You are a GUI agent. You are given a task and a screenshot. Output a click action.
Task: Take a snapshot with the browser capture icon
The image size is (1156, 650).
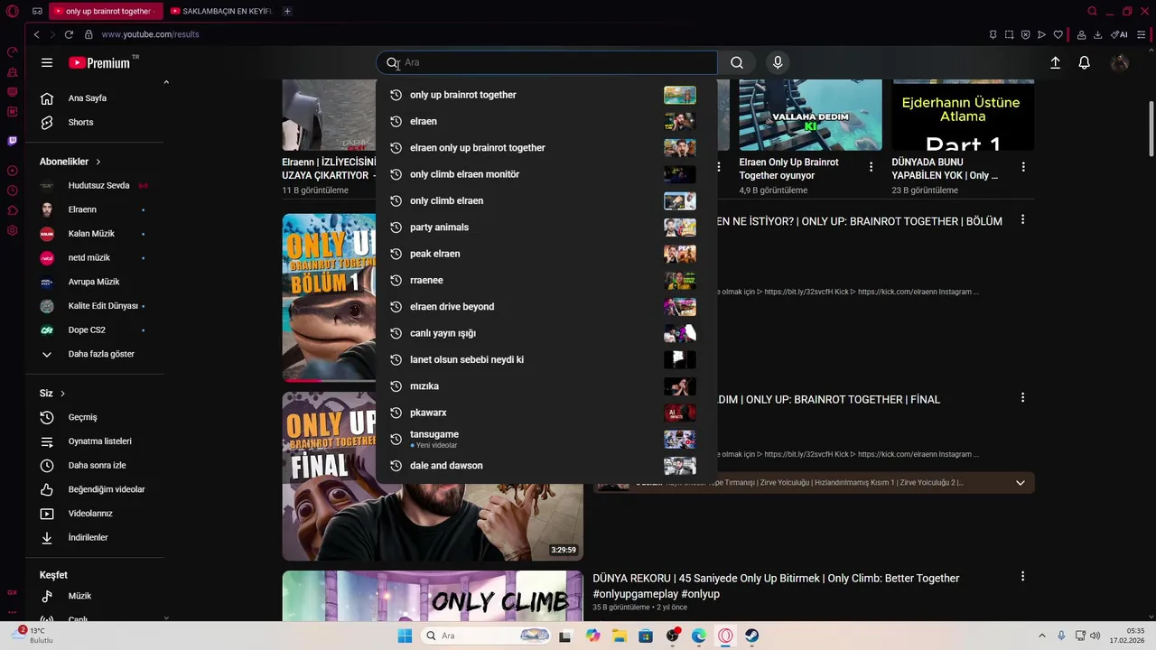(1009, 34)
